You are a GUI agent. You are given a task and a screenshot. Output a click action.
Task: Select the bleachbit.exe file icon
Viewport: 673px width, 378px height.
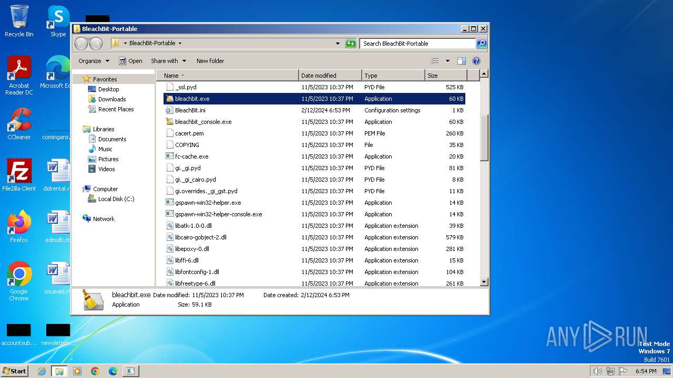pos(169,99)
